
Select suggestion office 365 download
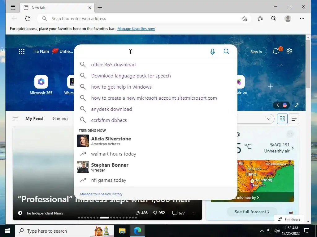point(155,65)
